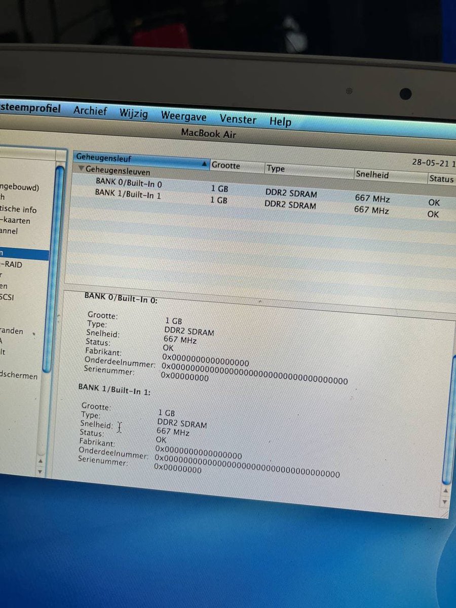Collapse the Geheugensleuven disclosure triangle
This screenshot has height=608, width=456.
(x=81, y=169)
